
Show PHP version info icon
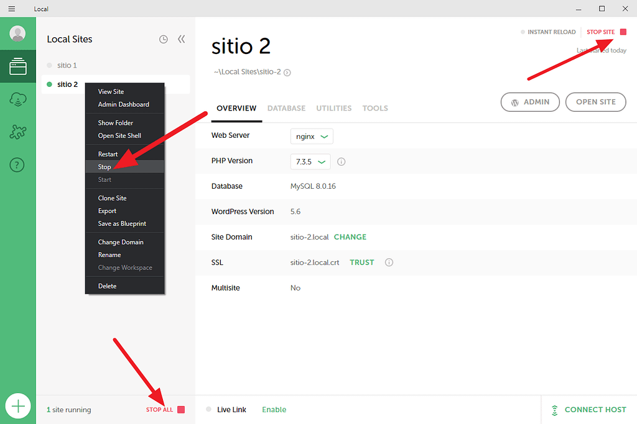tap(342, 162)
